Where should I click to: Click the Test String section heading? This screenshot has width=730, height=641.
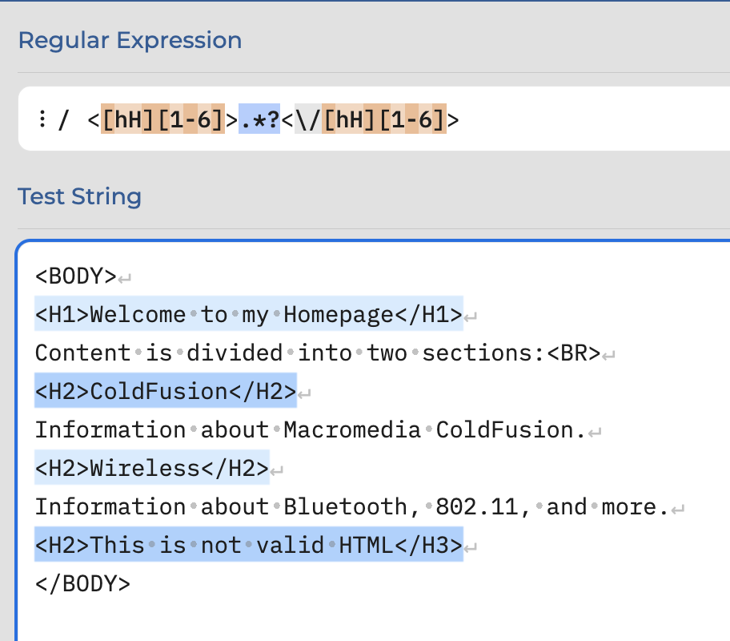pos(79,196)
